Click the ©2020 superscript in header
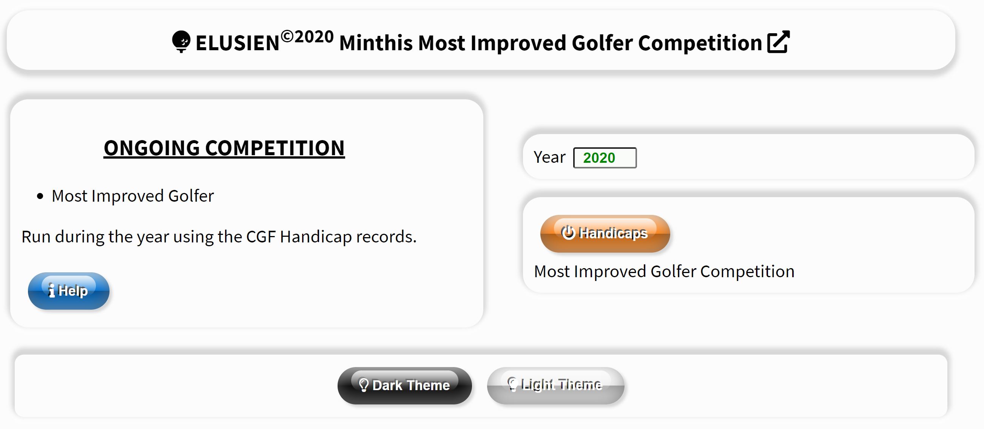Screen dimensions: 984x429 click(307, 37)
